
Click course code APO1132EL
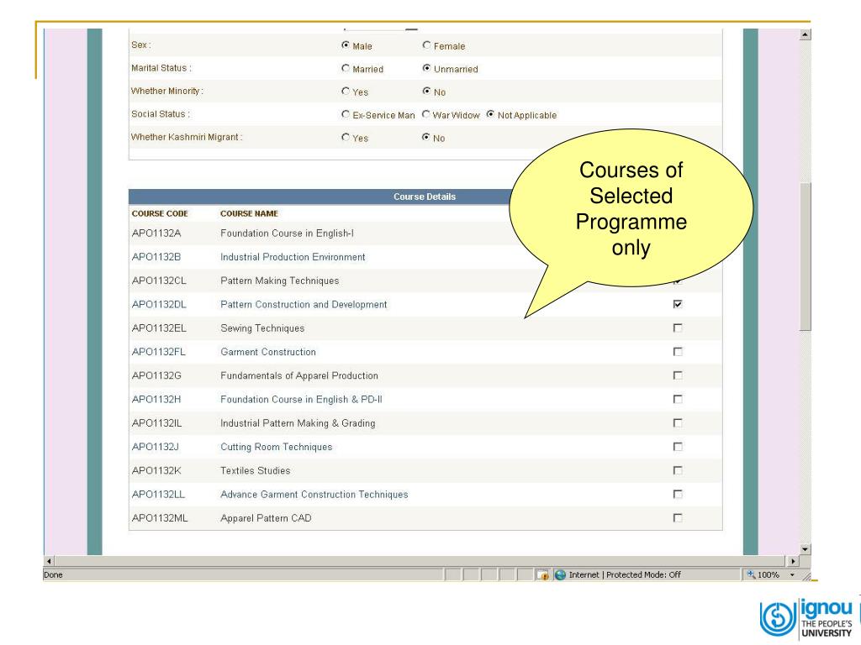coord(159,328)
